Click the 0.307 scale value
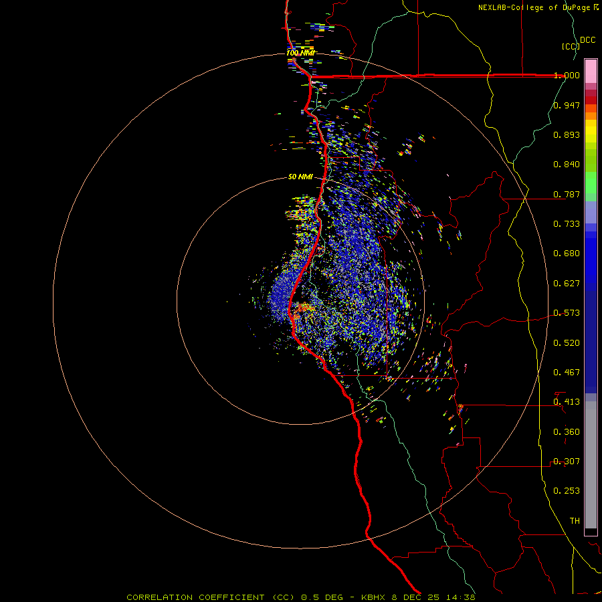The image size is (602, 602). click(567, 462)
